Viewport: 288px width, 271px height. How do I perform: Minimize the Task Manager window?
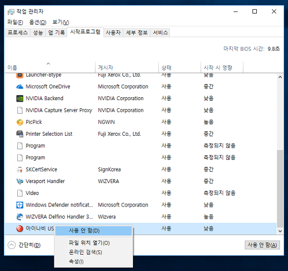pyautogui.click(x=236, y=12)
